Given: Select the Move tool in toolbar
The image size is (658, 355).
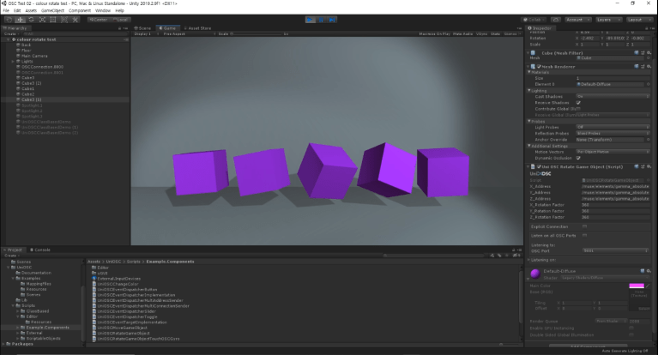Looking at the screenshot, I should click(19, 18).
